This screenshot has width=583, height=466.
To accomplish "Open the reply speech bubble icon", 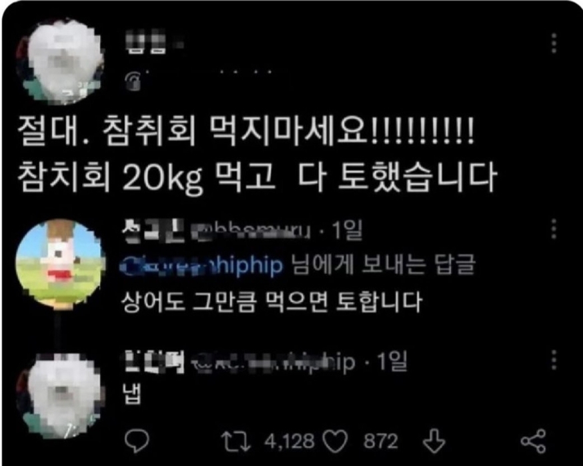I will point(137,441).
